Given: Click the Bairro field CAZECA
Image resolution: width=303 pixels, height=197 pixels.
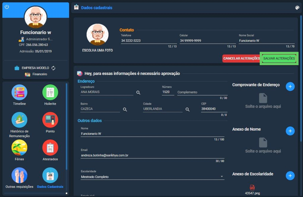Looking at the screenshot, I should (x=100, y=109).
